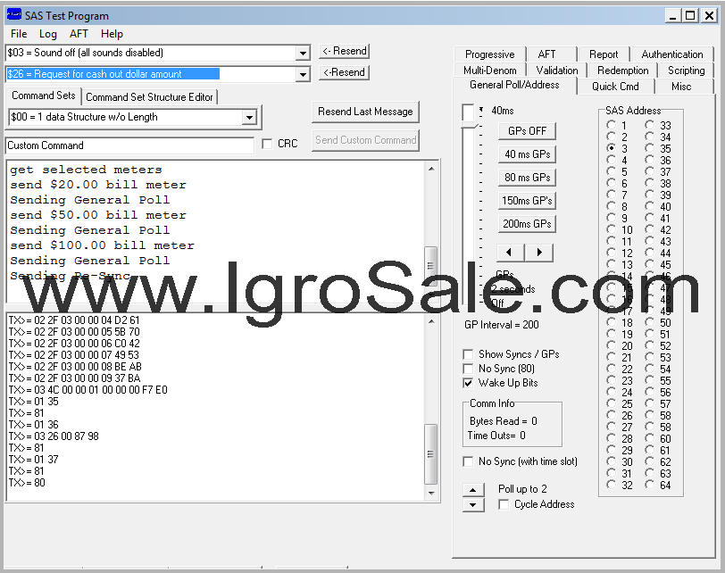Viewport: 725px width, 573px height.
Task: Open the $26 cash out dollar amount dropdown
Action: (302, 75)
